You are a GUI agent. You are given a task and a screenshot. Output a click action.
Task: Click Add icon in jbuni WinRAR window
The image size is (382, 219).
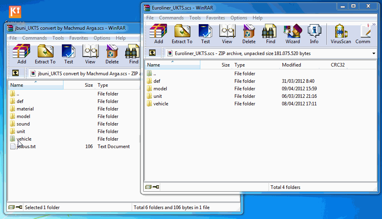[22, 54]
